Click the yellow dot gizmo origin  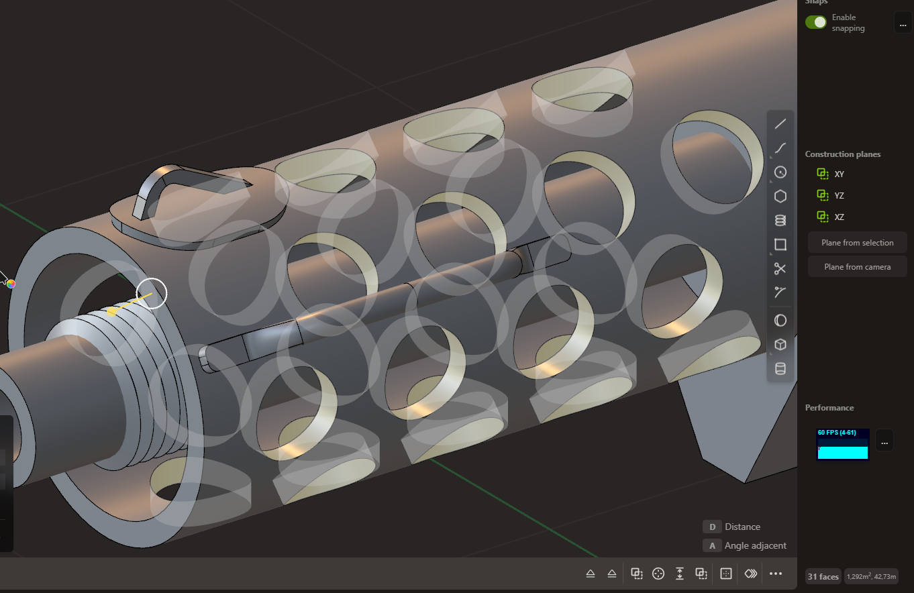pyautogui.click(x=111, y=312)
